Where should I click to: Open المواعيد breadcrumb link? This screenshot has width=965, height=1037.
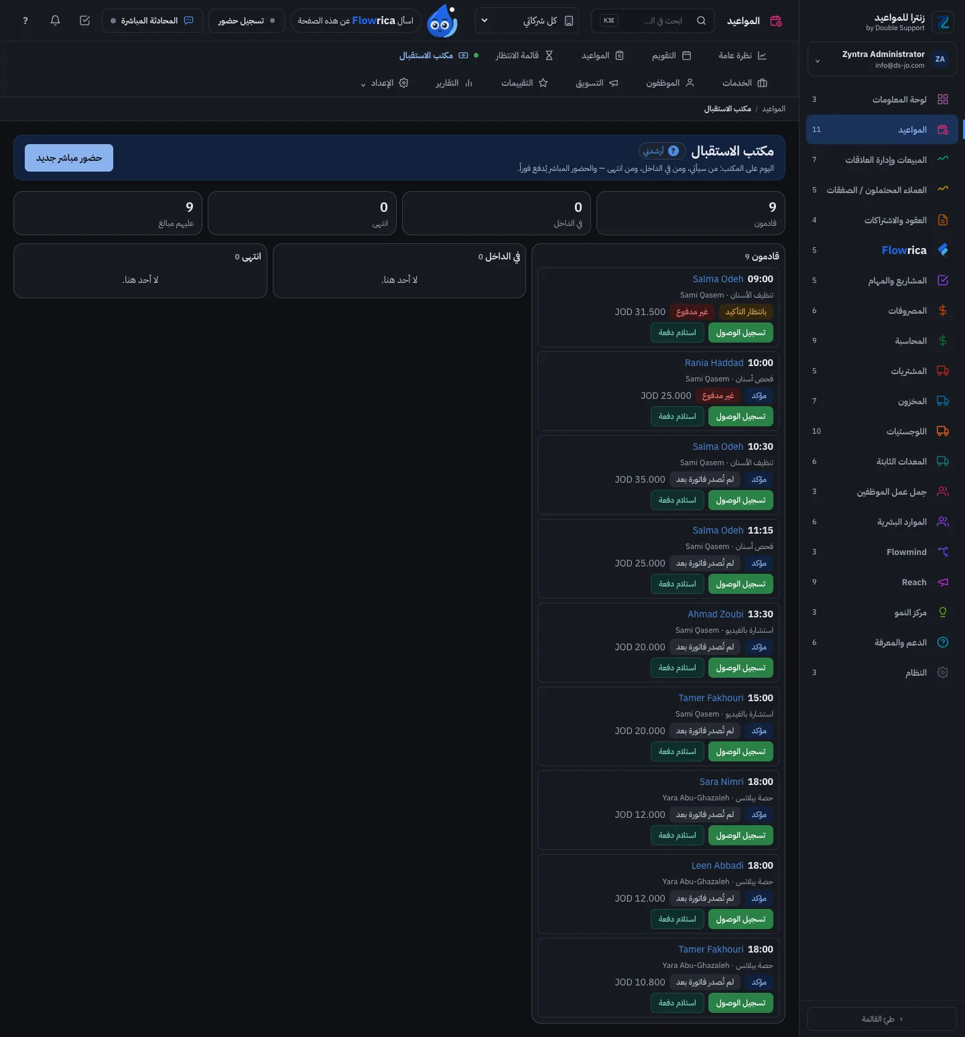pos(773,109)
